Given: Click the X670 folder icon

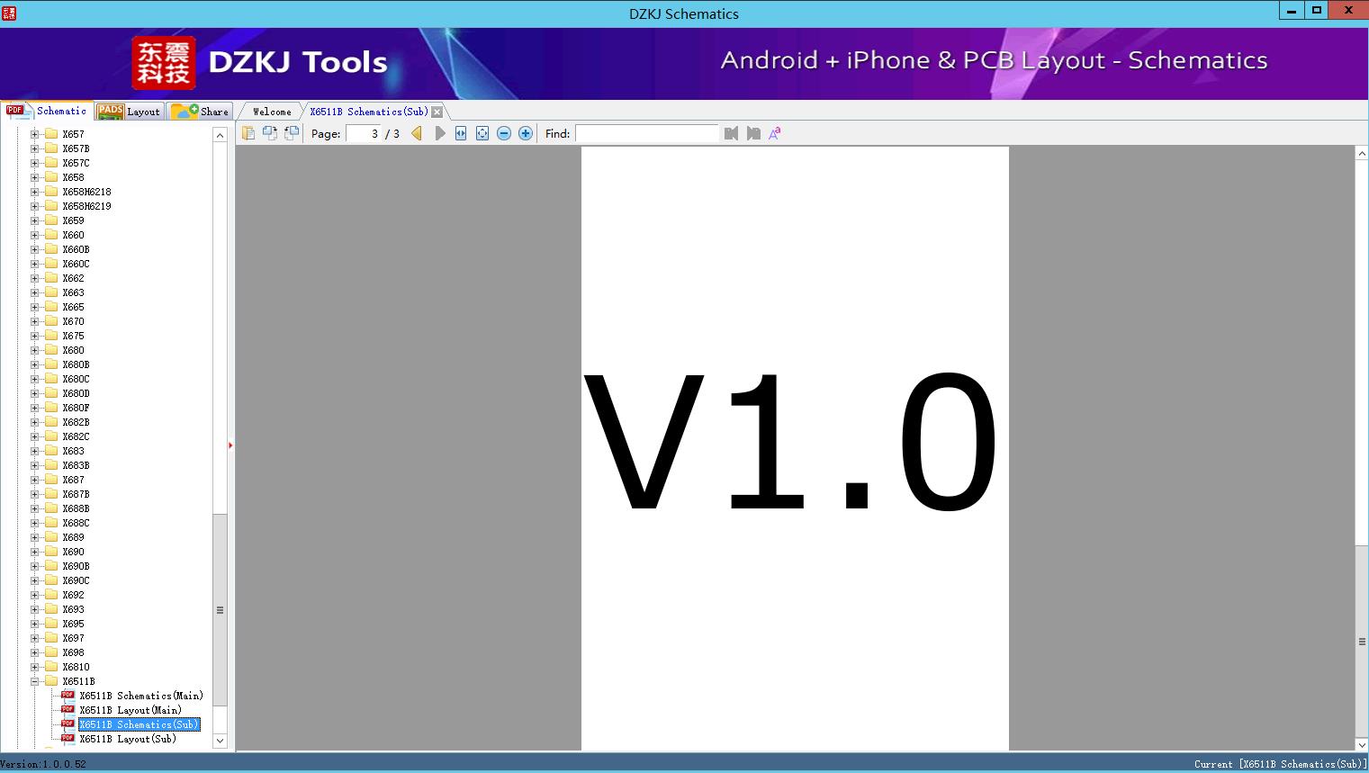Looking at the screenshot, I should (x=51, y=321).
